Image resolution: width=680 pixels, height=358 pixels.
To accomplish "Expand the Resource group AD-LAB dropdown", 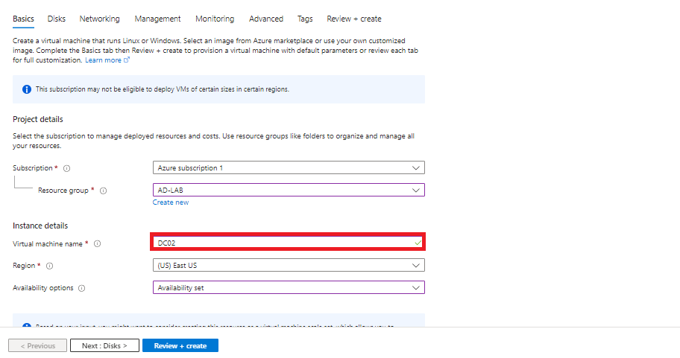I will [x=289, y=190].
